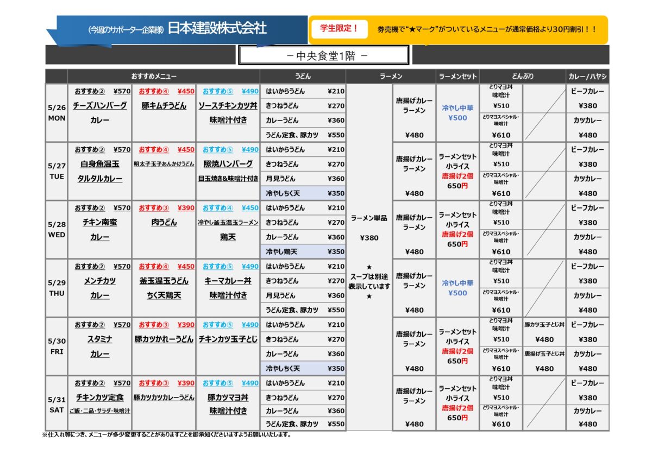Click the どんぶり column header

point(522,77)
